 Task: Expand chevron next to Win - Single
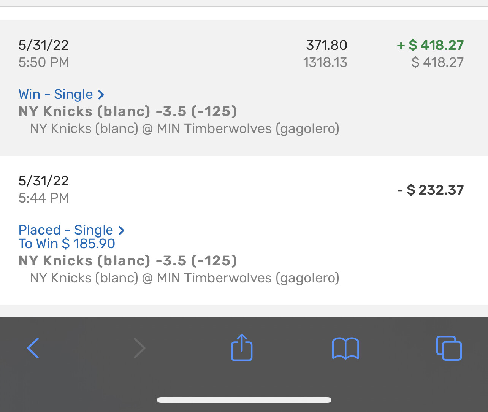(x=101, y=94)
